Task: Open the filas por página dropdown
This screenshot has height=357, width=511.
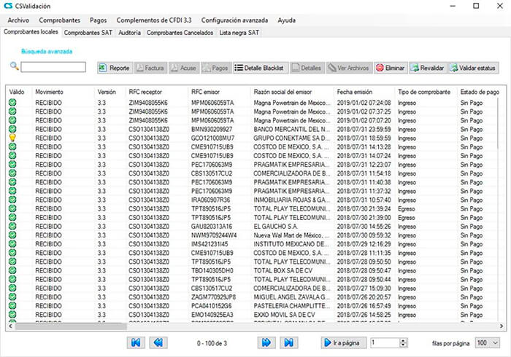Action: coord(487,342)
